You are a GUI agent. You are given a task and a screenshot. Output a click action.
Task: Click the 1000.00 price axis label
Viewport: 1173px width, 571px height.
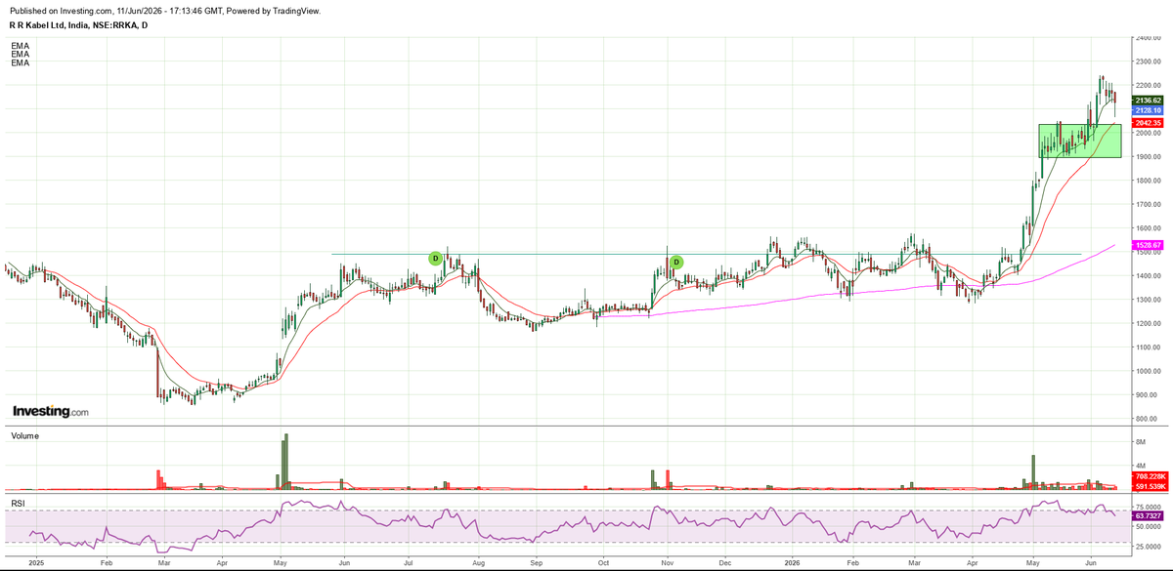pyautogui.click(x=1150, y=371)
